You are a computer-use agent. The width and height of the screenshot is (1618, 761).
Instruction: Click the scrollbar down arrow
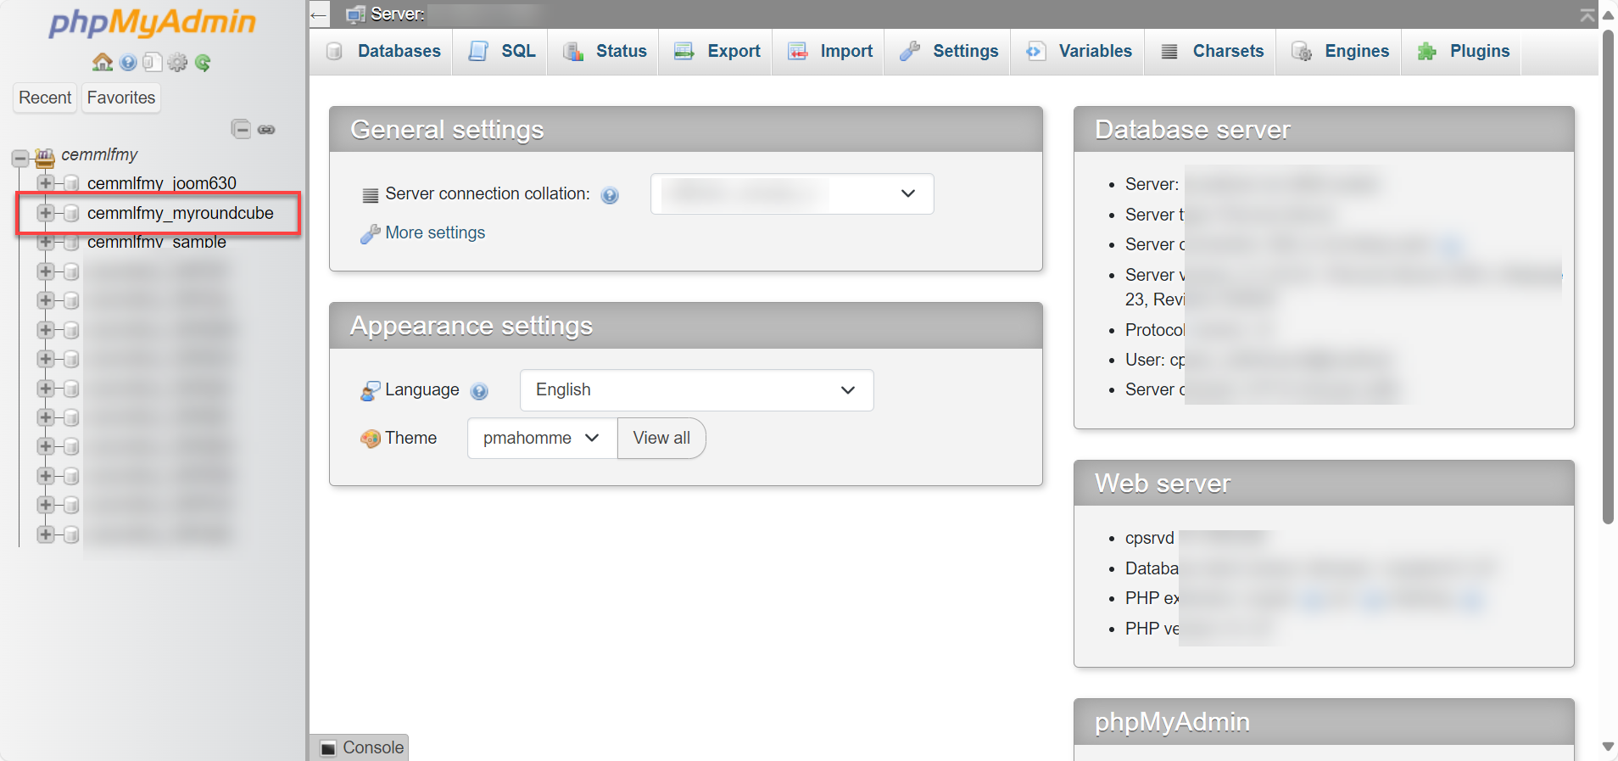pyautogui.click(x=1608, y=747)
